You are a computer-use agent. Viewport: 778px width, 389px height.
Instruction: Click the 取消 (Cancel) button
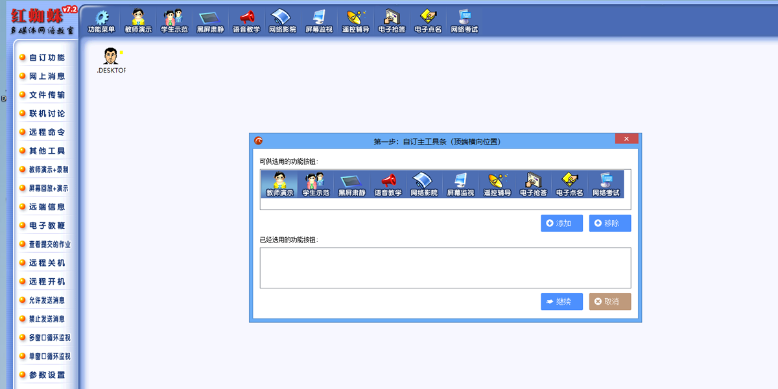[609, 301]
